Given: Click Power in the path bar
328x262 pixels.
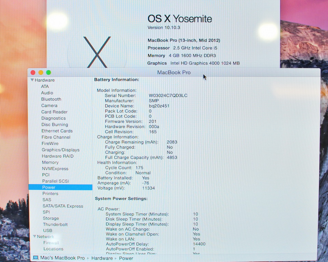Looking at the screenshot, I should (126, 258).
